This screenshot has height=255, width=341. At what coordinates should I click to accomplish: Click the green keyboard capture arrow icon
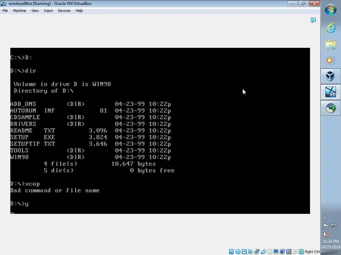301,252
